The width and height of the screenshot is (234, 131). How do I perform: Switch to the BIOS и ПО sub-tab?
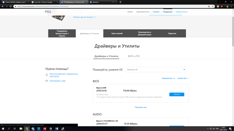coord(134,56)
